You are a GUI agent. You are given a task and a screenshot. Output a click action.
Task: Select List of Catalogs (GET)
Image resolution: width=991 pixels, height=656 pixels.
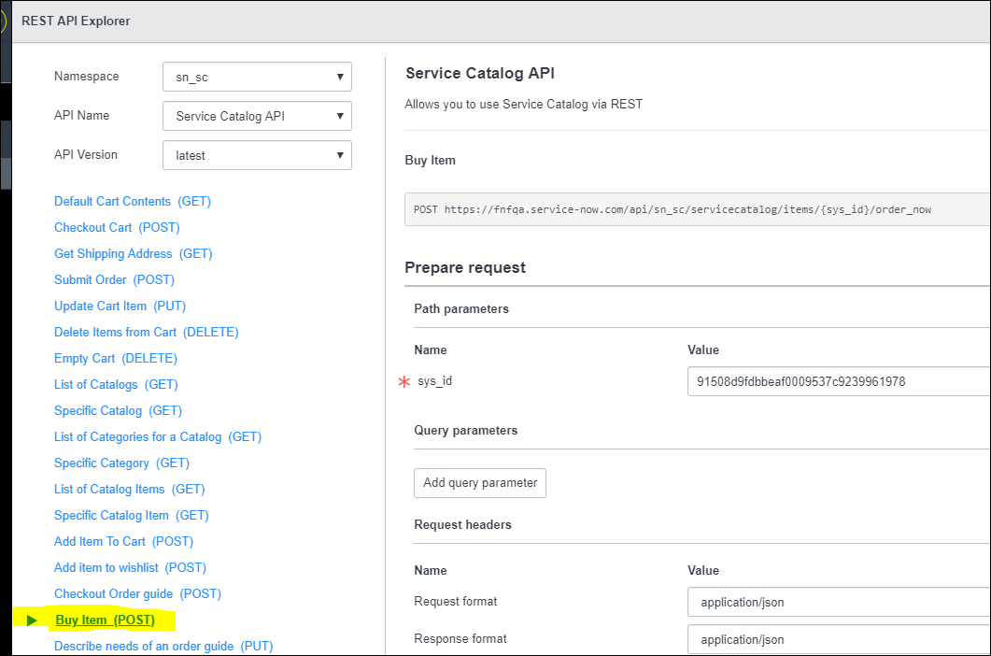pyautogui.click(x=116, y=385)
